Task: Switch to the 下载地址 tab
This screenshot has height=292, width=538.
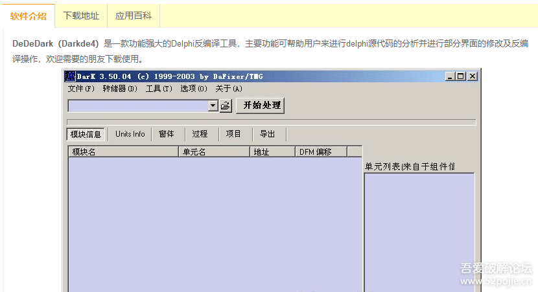Action: pyautogui.click(x=81, y=16)
